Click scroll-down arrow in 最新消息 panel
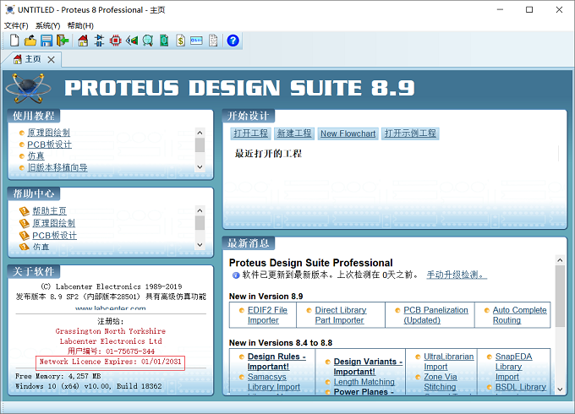The width and height of the screenshot is (575, 414). point(560,389)
